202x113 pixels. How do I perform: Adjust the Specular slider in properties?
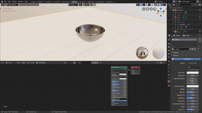(x=193, y=92)
